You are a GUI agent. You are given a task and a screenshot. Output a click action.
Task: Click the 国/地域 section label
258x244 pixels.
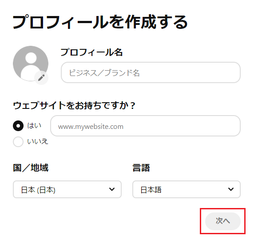[x=31, y=168]
